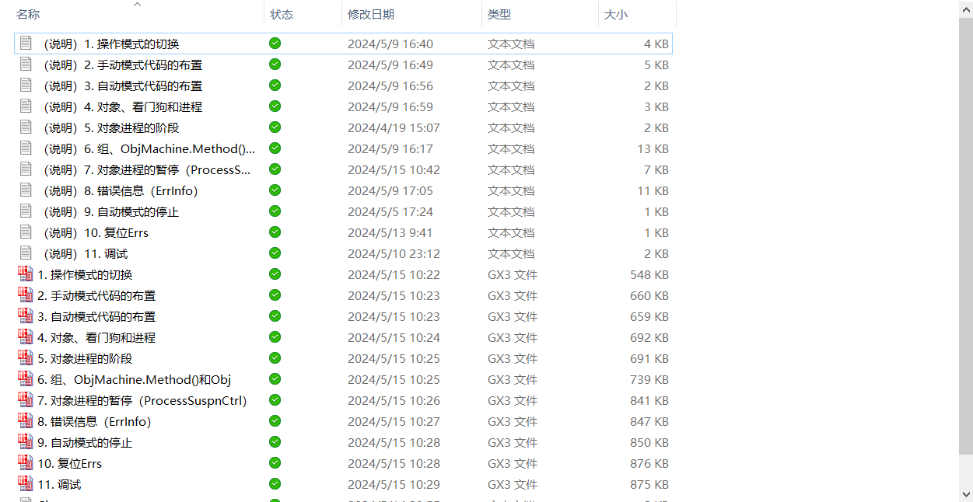Screen dimensions: 973x502
Task: Click green status check of (说明) 8. 错误信息
Action: pos(275,190)
